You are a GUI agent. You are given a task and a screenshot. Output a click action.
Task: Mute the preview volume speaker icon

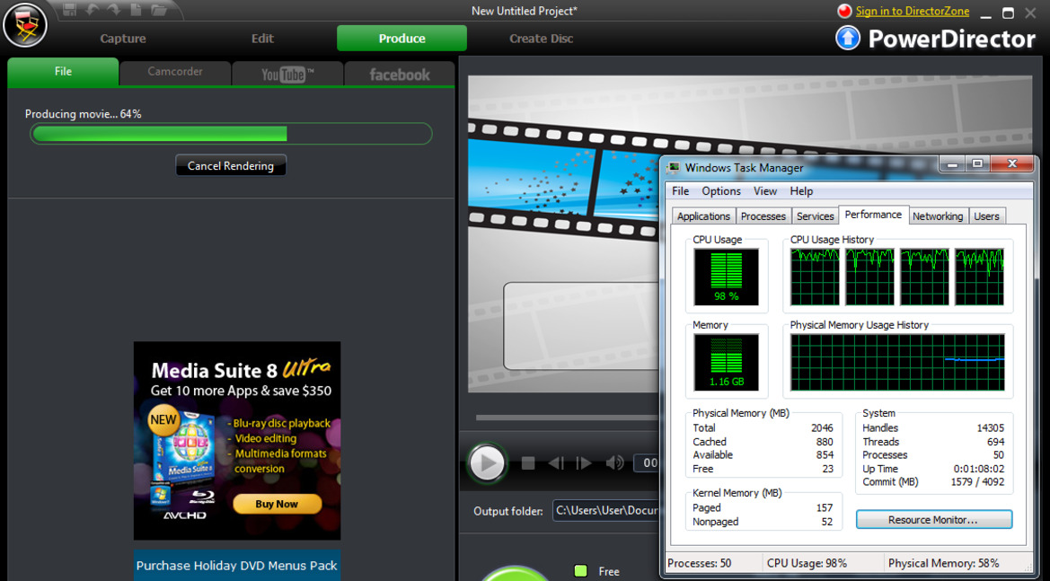[x=614, y=462]
